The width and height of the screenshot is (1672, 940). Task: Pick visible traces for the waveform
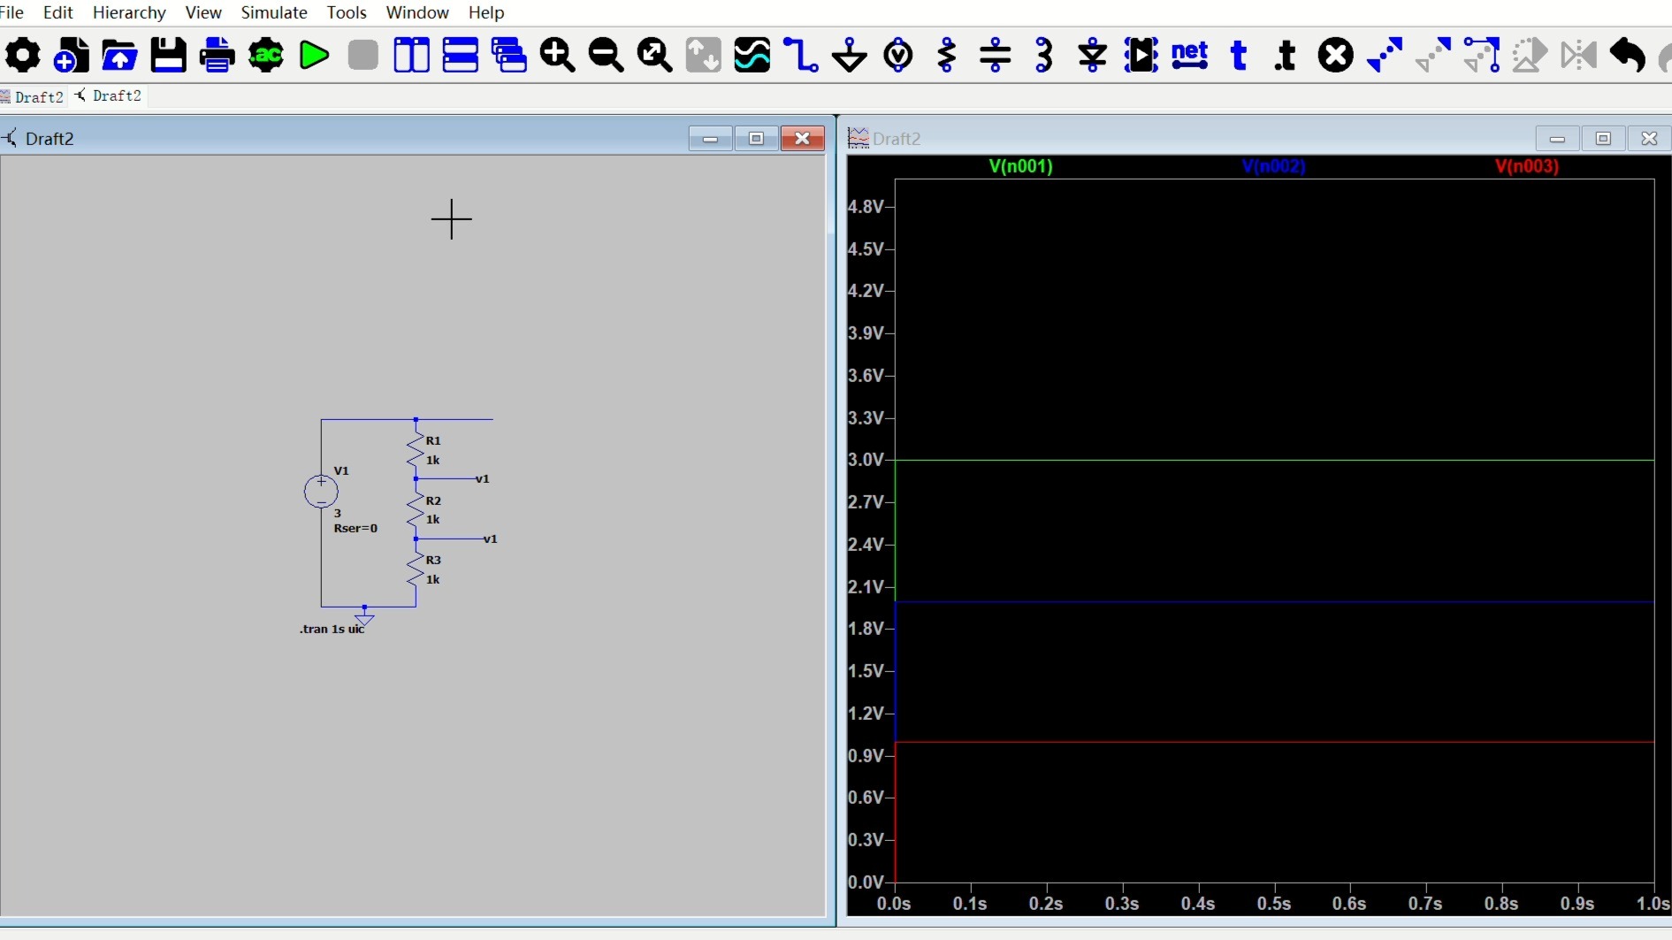click(x=752, y=55)
